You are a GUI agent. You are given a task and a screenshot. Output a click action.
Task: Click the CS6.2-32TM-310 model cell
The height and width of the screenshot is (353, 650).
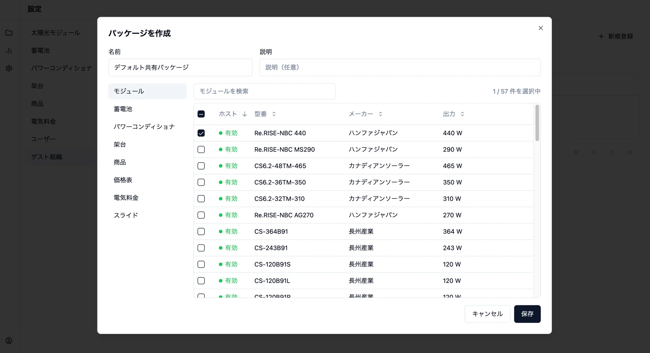click(x=279, y=199)
